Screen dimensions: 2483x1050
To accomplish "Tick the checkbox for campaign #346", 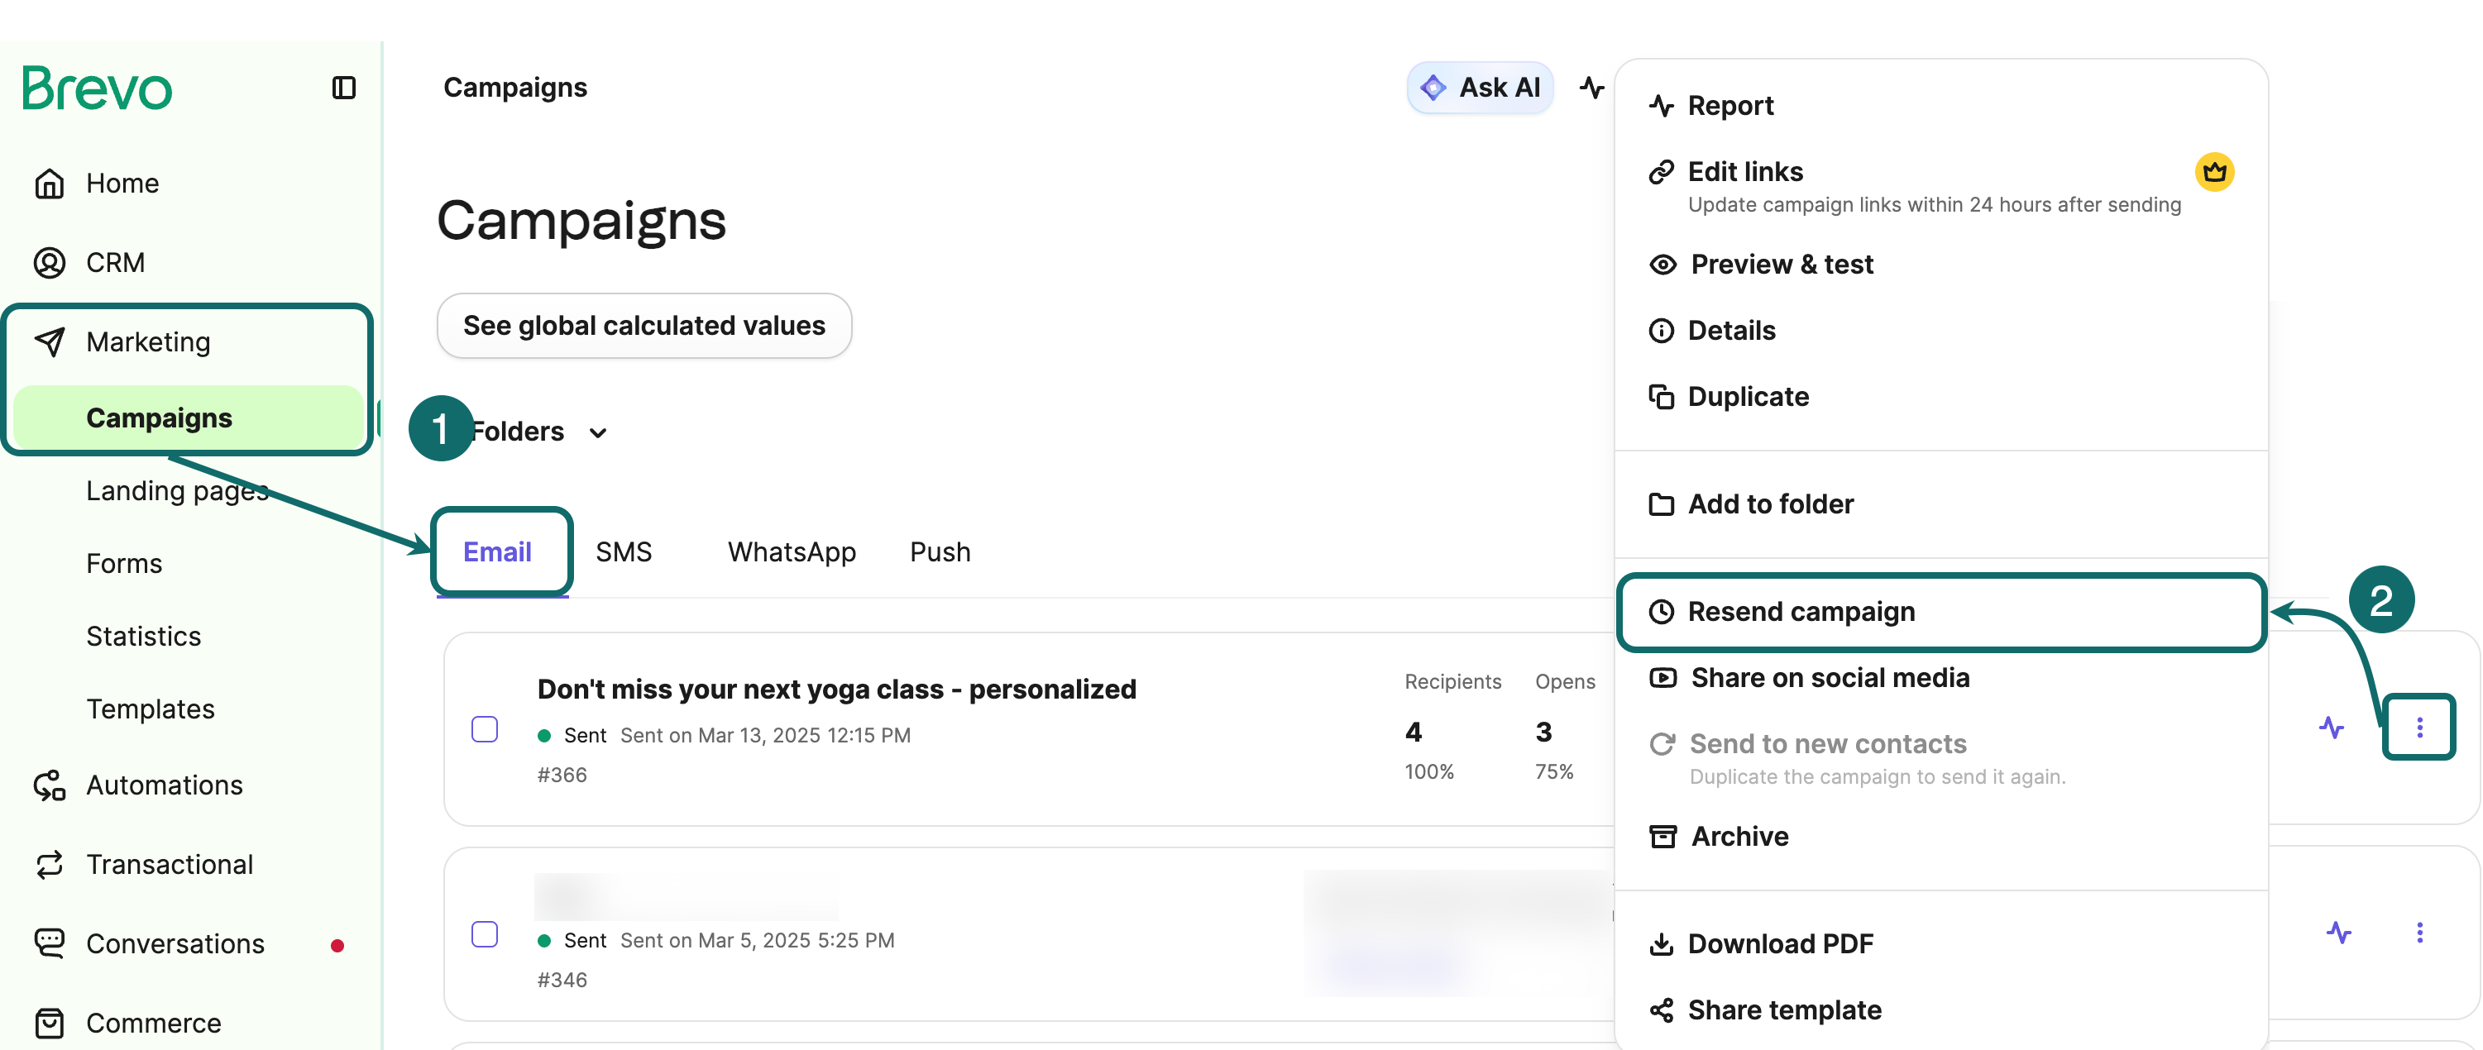I will click(x=484, y=934).
